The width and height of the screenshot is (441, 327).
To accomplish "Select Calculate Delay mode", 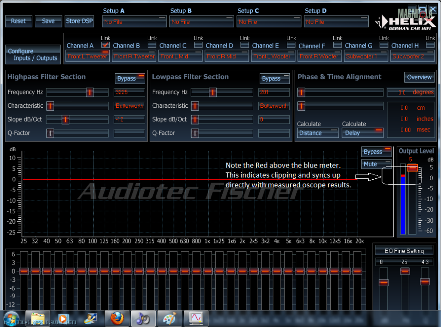I will click(363, 133).
